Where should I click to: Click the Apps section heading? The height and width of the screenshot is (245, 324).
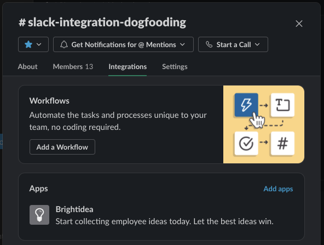click(39, 189)
